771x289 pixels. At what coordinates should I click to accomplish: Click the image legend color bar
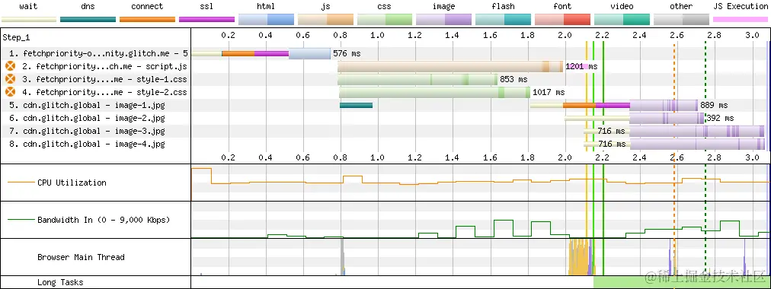(x=443, y=20)
